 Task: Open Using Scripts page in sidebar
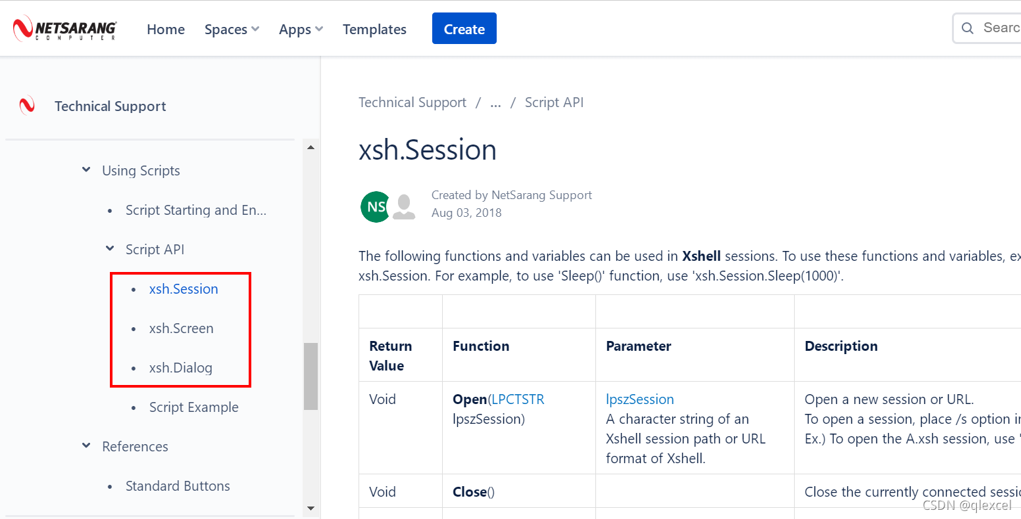coord(141,171)
